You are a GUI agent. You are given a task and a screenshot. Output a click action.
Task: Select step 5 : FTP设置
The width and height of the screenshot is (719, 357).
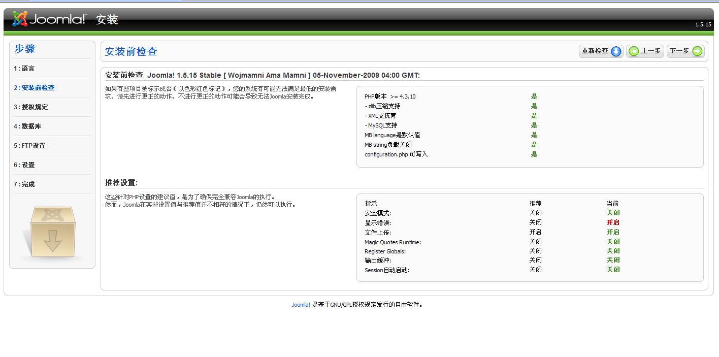click(29, 146)
